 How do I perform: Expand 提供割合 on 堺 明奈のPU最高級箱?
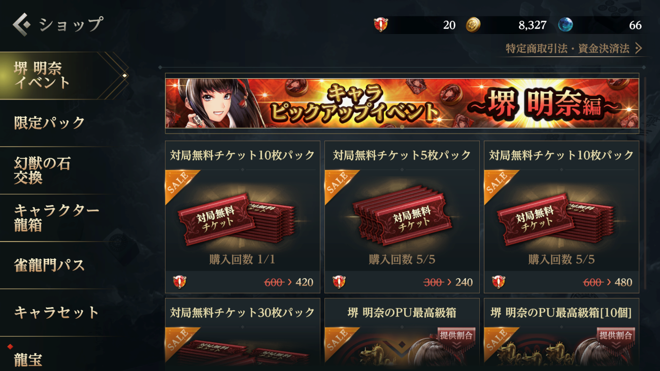pyautogui.click(x=456, y=338)
